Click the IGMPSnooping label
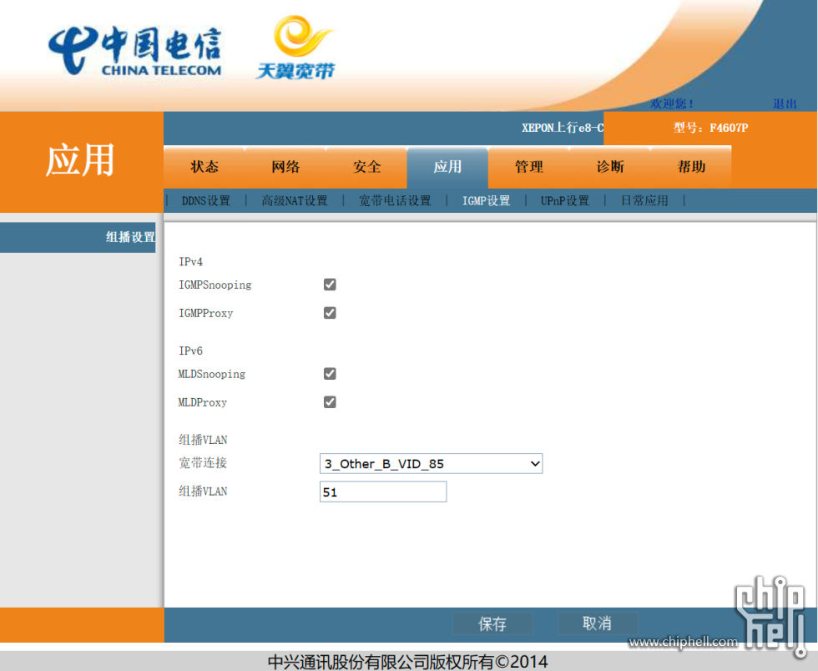The width and height of the screenshot is (818, 671). click(x=215, y=285)
